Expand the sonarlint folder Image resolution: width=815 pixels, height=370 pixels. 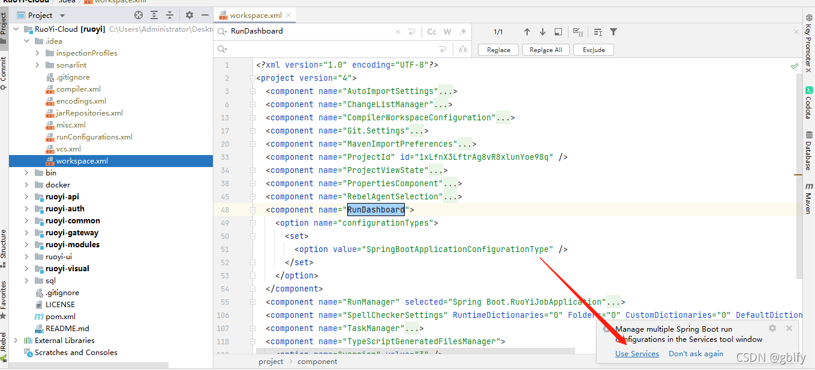tap(37, 65)
